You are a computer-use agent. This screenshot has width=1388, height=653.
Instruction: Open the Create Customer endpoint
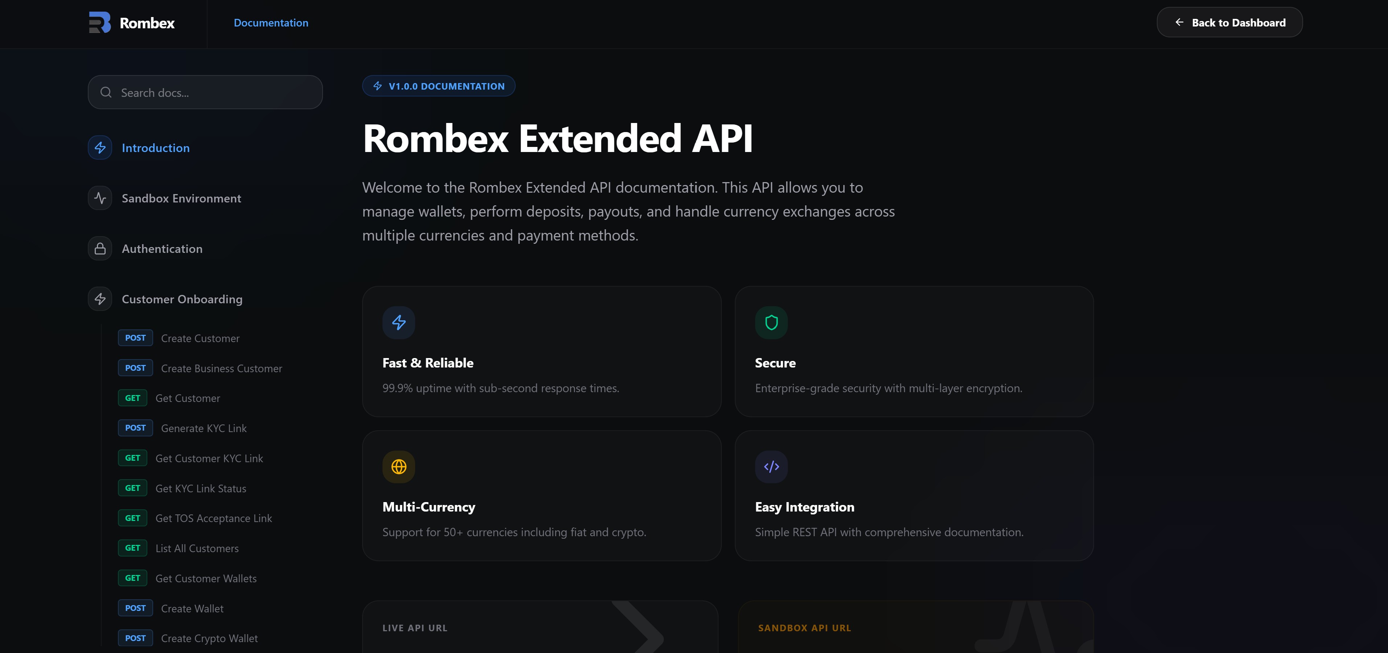pyautogui.click(x=200, y=338)
